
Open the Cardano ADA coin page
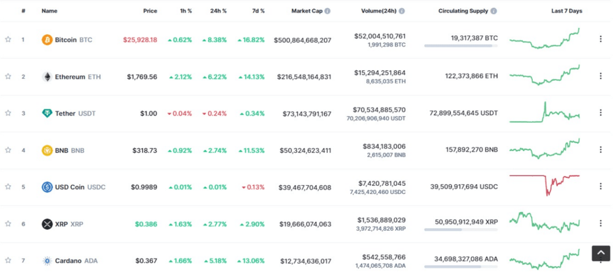coord(76,261)
